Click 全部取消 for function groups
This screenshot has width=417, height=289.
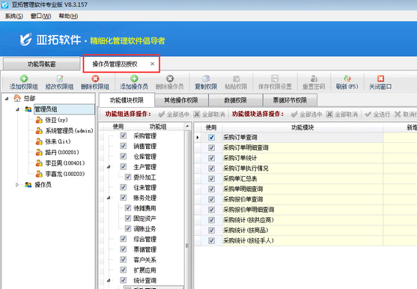coord(209,115)
